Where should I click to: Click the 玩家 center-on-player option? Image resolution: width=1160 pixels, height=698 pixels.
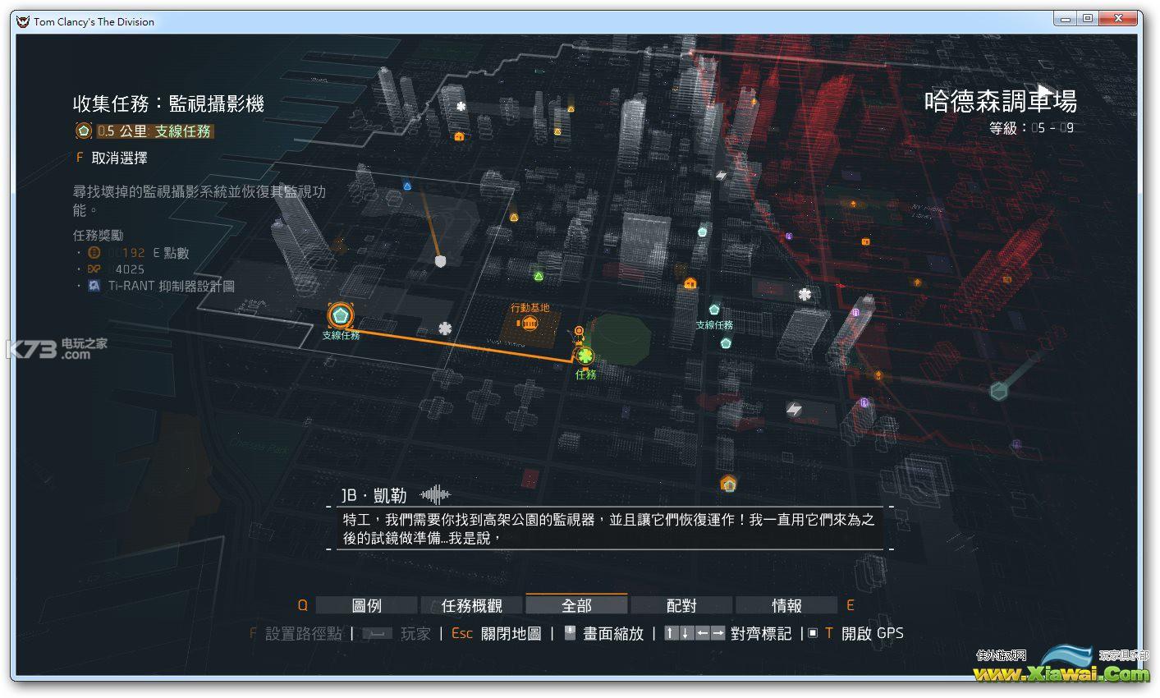click(415, 634)
